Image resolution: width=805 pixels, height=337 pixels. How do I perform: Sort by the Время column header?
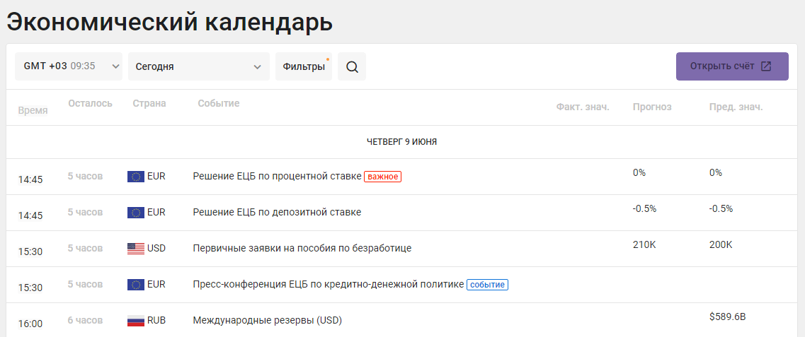tap(33, 110)
